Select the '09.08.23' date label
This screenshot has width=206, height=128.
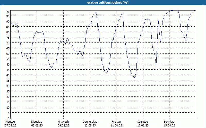(63, 125)
